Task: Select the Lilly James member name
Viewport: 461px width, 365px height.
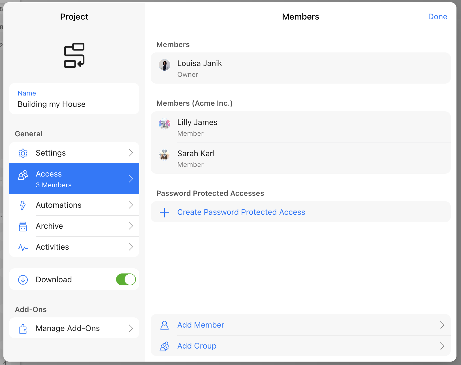Action: point(197,122)
